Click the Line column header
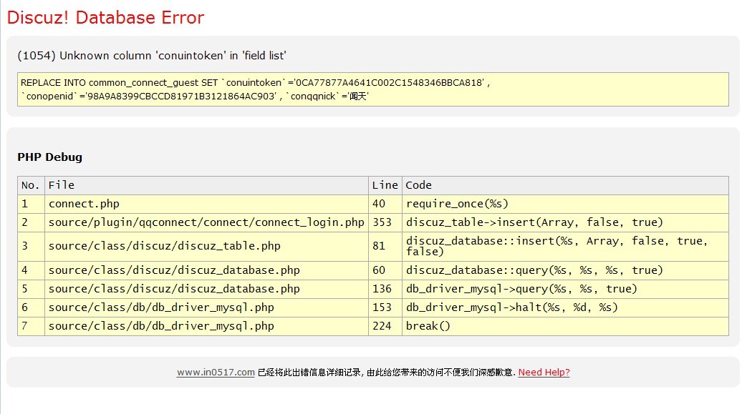Image resolution: width=742 pixels, height=414 pixels. (x=385, y=186)
